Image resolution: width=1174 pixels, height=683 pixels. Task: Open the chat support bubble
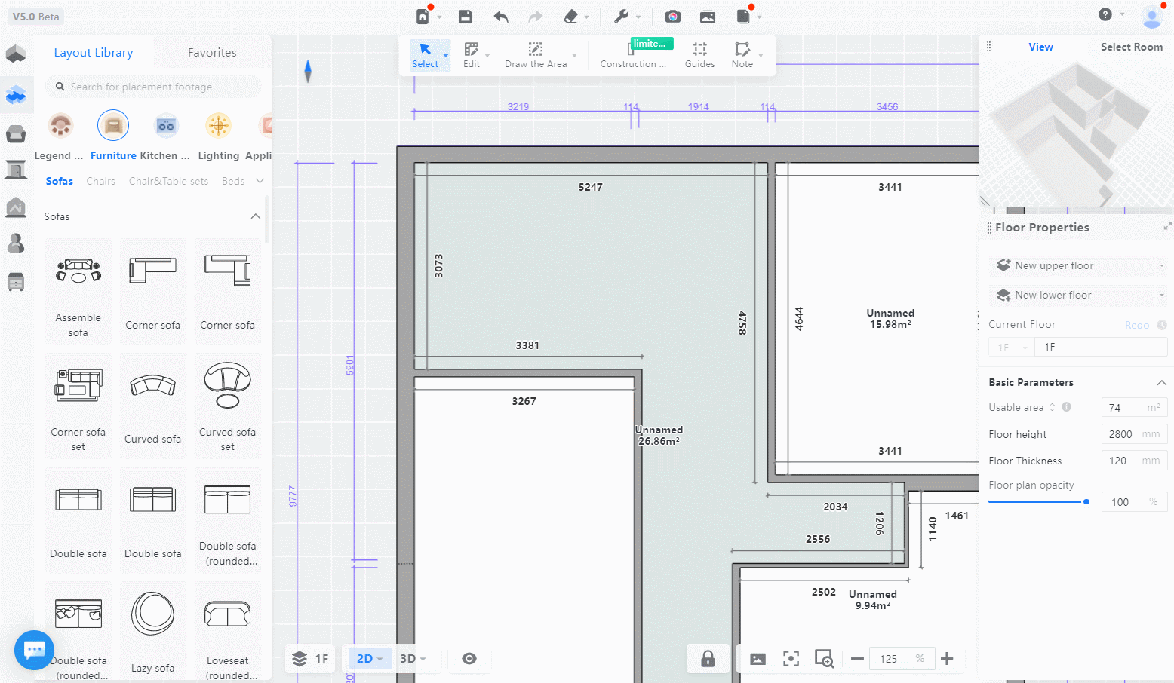tap(34, 650)
